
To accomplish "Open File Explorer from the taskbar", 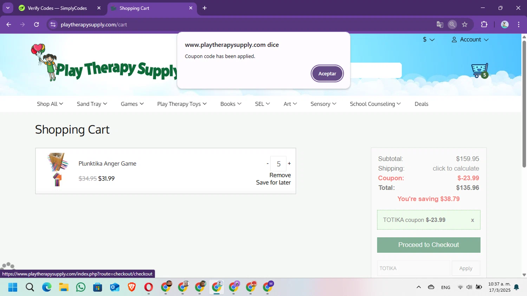I will tap(64, 287).
